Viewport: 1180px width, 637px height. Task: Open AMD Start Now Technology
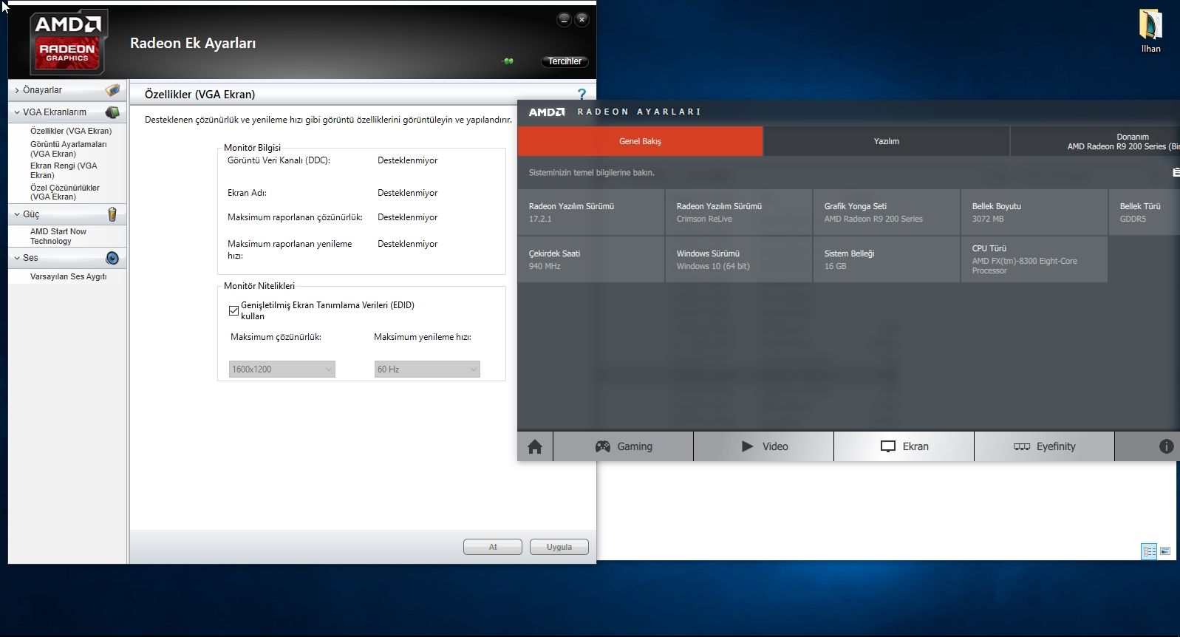tap(58, 236)
